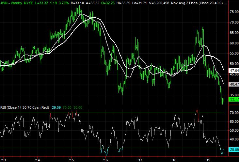Viewport: 239px width, 162px height.
Task: Click the 65.00 price axis label
Action: (234, 33)
